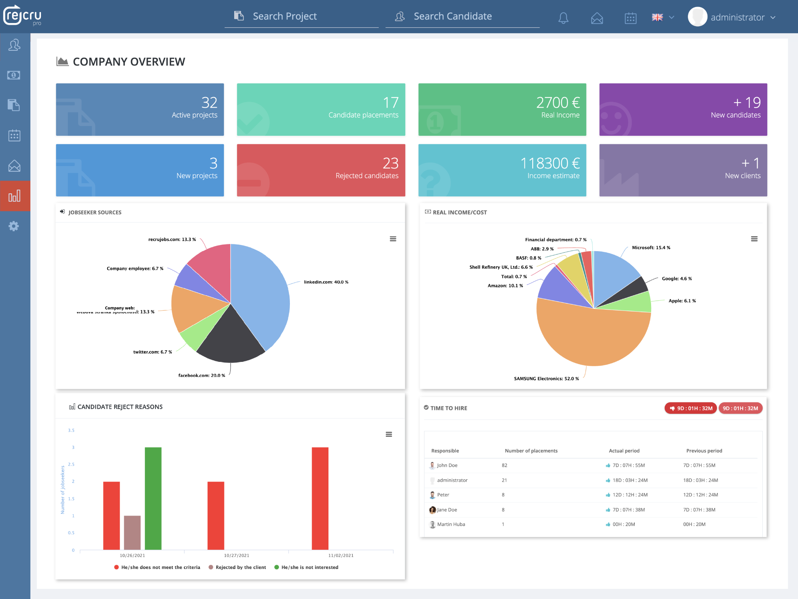
Task: Open inbox envelope icon in header
Action: [x=597, y=18]
